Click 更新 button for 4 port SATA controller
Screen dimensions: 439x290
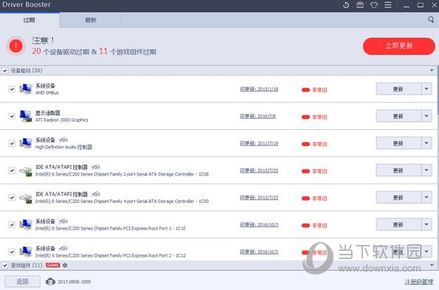(x=398, y=197)
